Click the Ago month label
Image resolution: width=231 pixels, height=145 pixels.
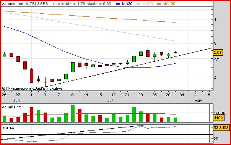coord(198,100)
